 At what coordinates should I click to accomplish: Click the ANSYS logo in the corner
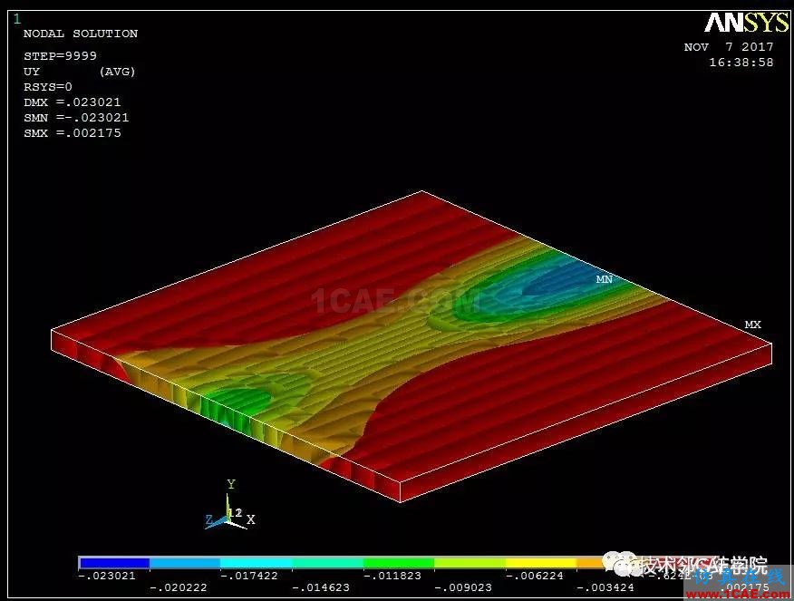tap(746, 23)
